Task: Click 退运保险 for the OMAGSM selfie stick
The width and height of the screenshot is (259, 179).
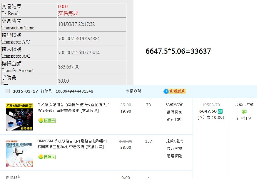Action: (x=174, y=156)
